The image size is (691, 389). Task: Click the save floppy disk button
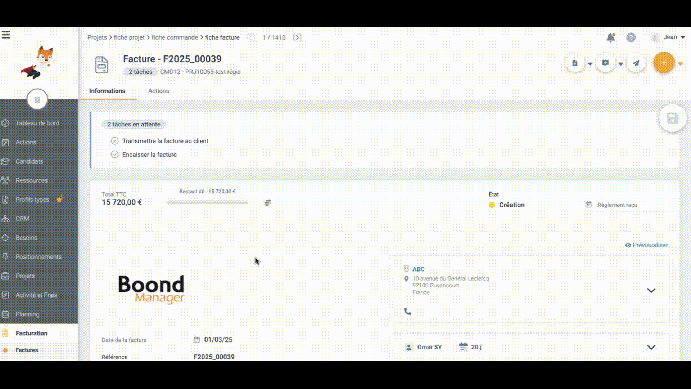point(673,119)
